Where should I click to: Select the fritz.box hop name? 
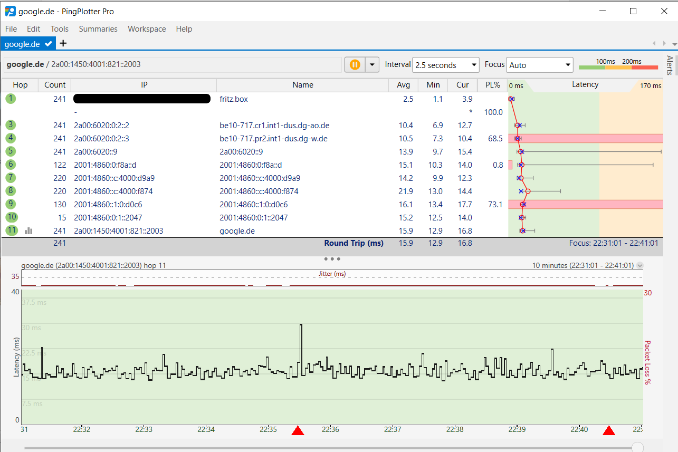[x=234, y=99]
